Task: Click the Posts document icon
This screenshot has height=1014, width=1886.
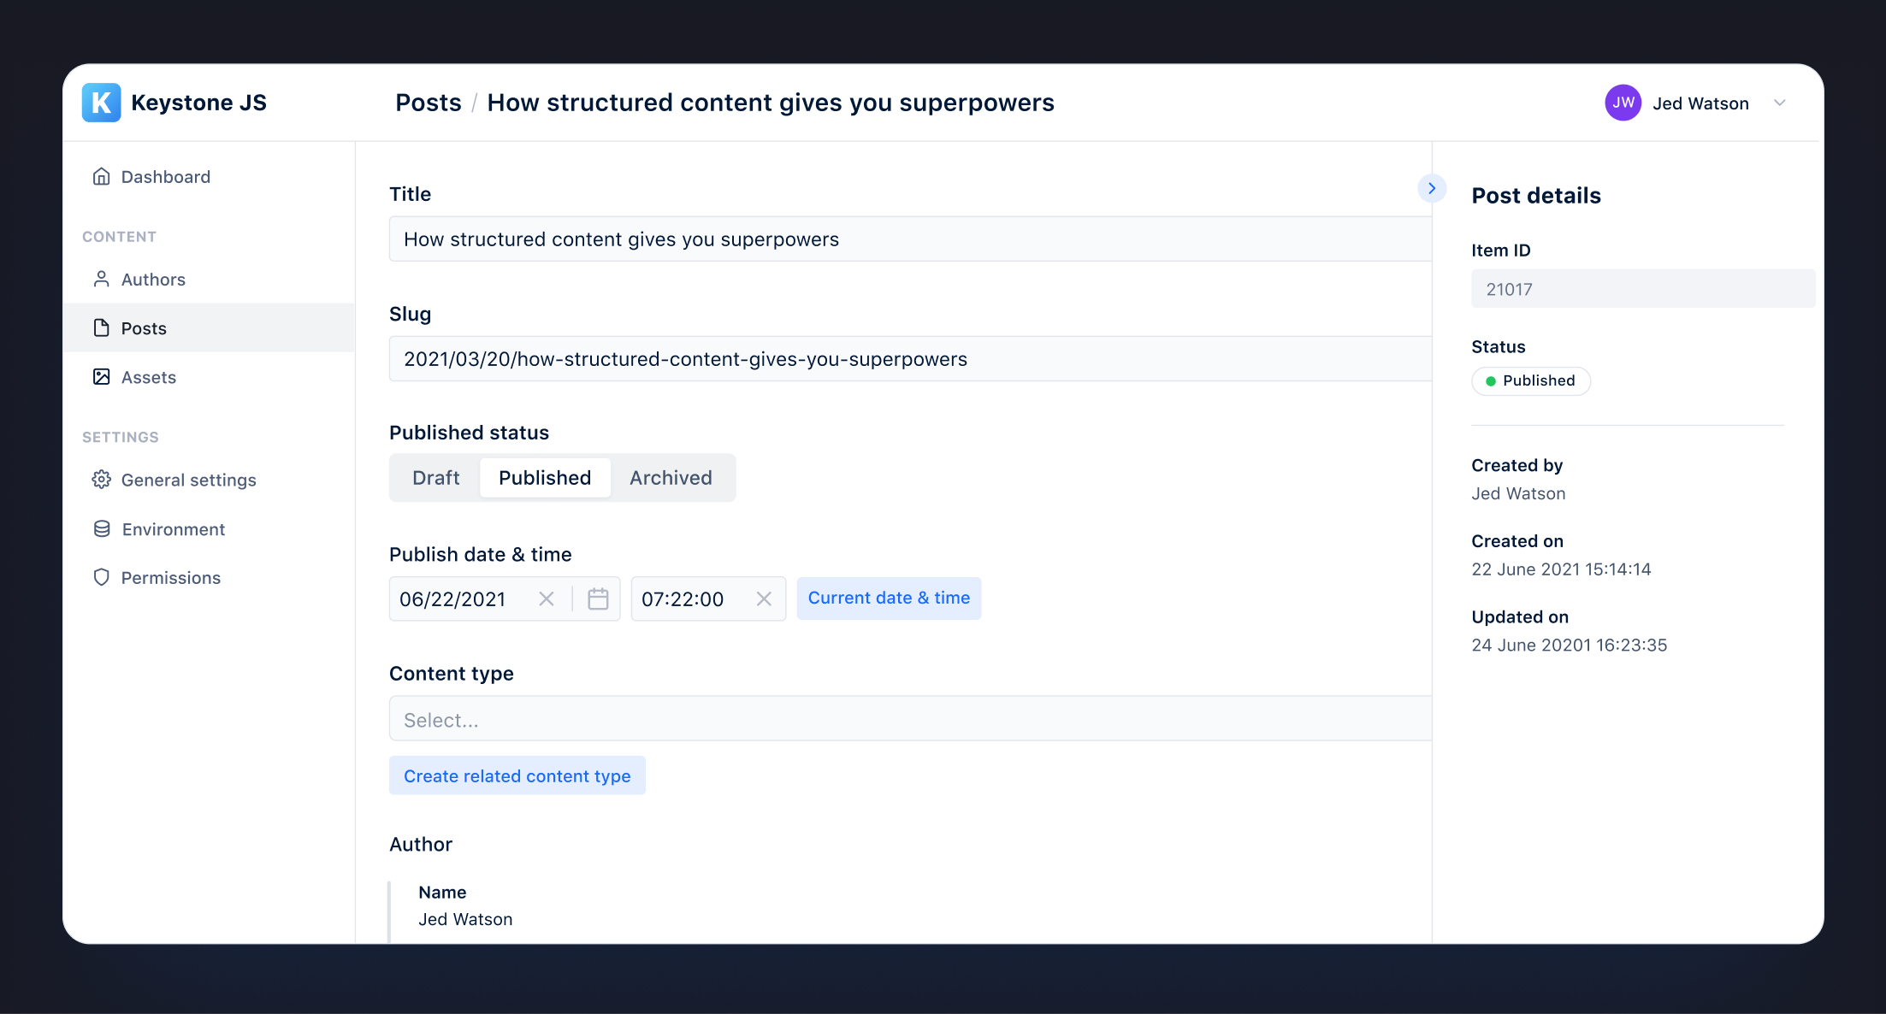Action: tap(101, 327)
